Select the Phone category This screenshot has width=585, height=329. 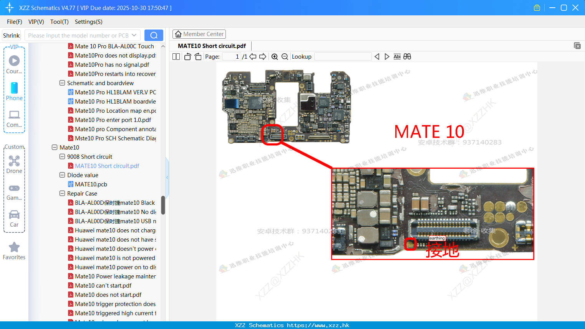(14, 91)
